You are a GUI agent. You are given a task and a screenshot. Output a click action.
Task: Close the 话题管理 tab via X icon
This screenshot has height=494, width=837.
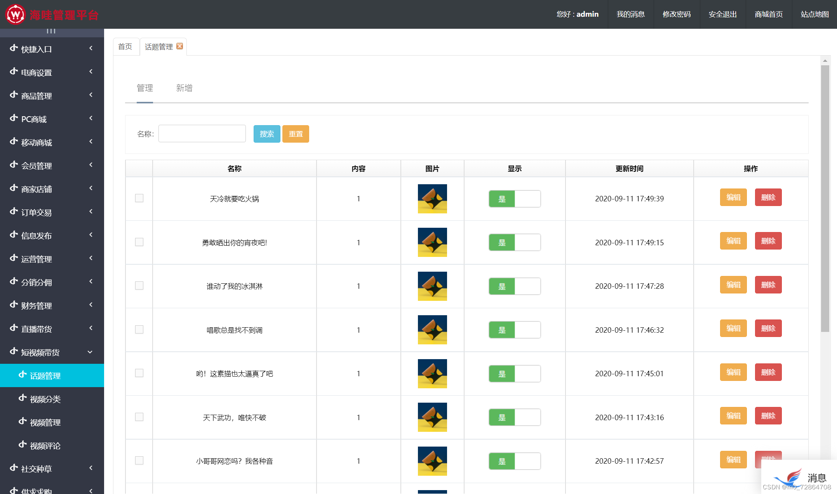[179, 46]
